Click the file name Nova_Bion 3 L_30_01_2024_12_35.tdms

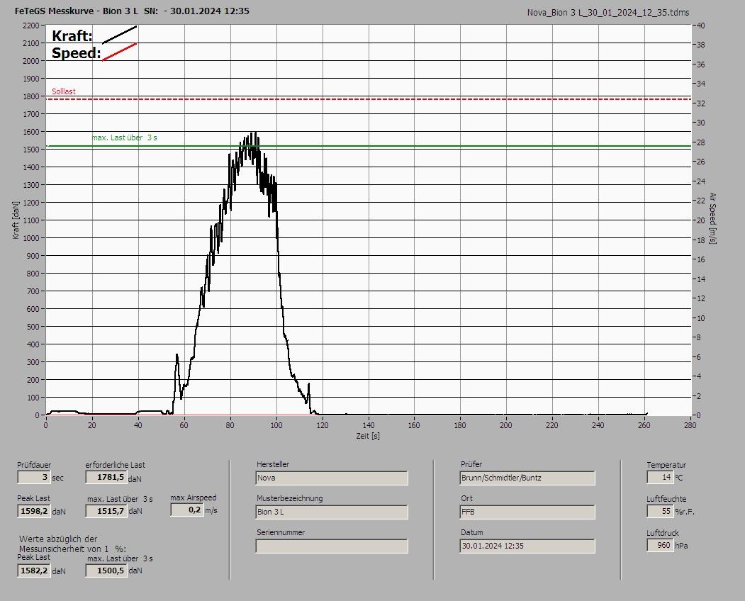608,13
